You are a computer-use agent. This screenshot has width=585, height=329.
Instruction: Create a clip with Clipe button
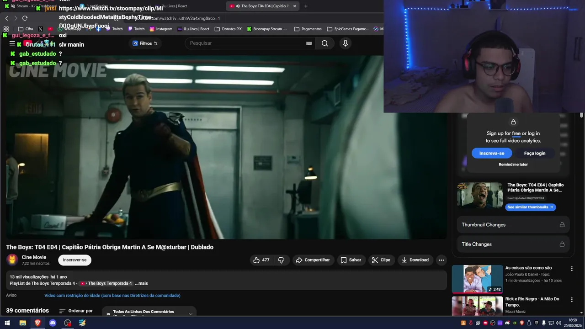[x=381, y=260]
